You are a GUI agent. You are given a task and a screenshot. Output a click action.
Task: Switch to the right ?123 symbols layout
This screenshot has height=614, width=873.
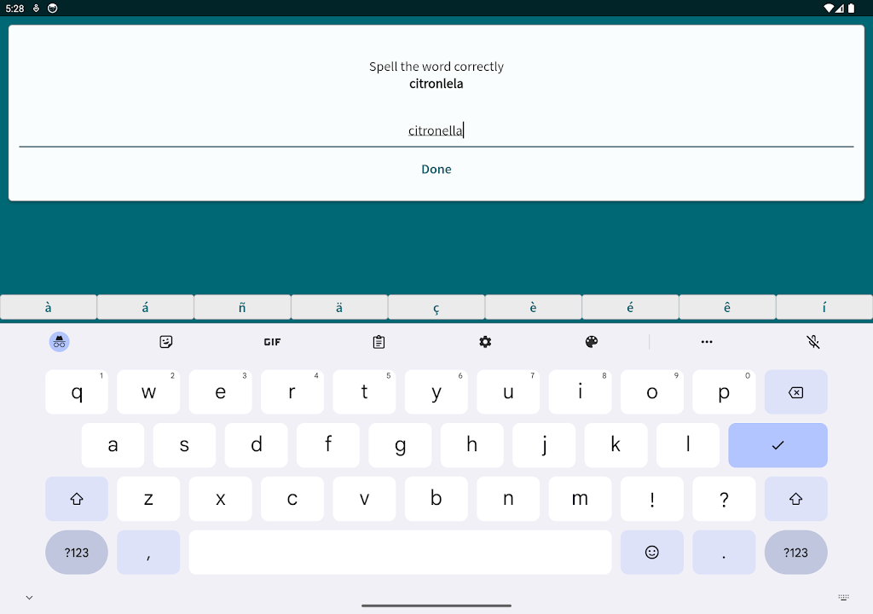795,553
